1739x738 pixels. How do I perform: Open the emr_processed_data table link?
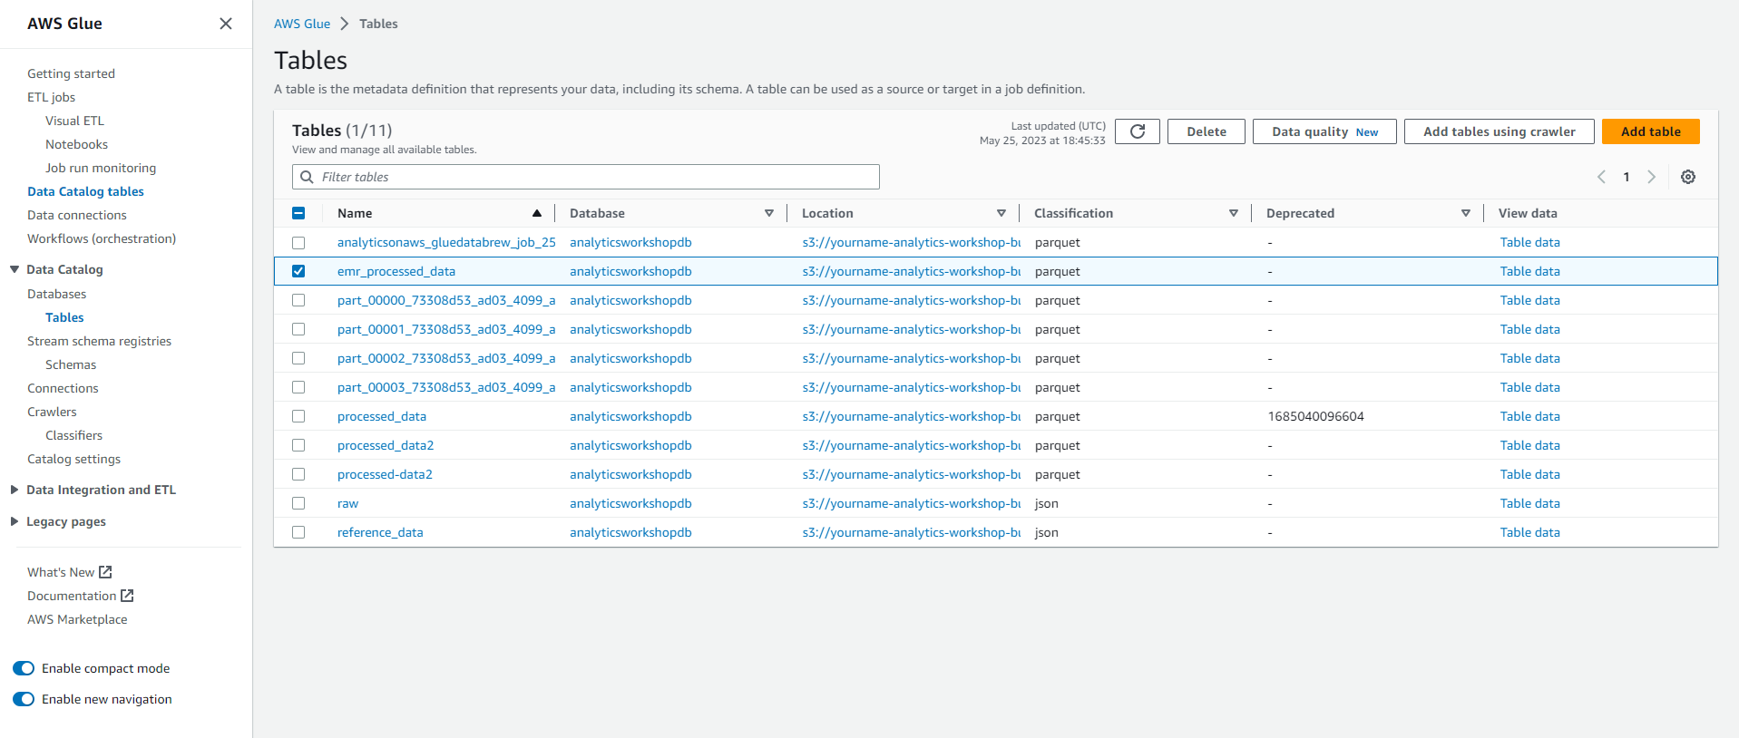pyautogui.click(x=396, y=271)
